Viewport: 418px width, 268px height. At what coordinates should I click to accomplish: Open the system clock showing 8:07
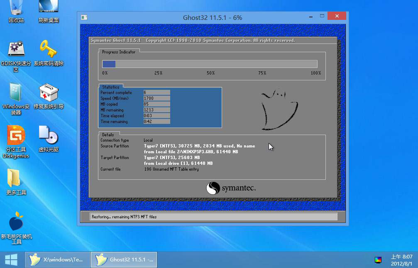click(401, 260)
